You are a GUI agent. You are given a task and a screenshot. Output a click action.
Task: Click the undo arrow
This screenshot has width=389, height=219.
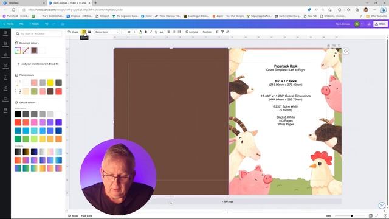(47, 24)
